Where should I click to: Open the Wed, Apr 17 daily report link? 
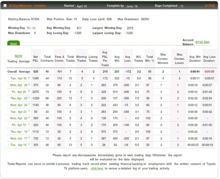(19, 139)
